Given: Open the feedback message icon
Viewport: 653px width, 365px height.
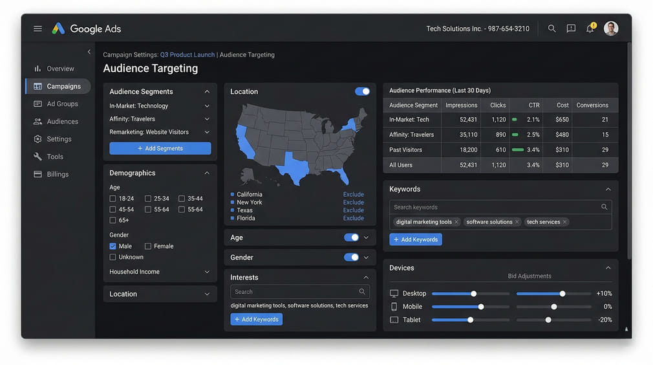Looking at the screenshot, I should tap(571, 28).
